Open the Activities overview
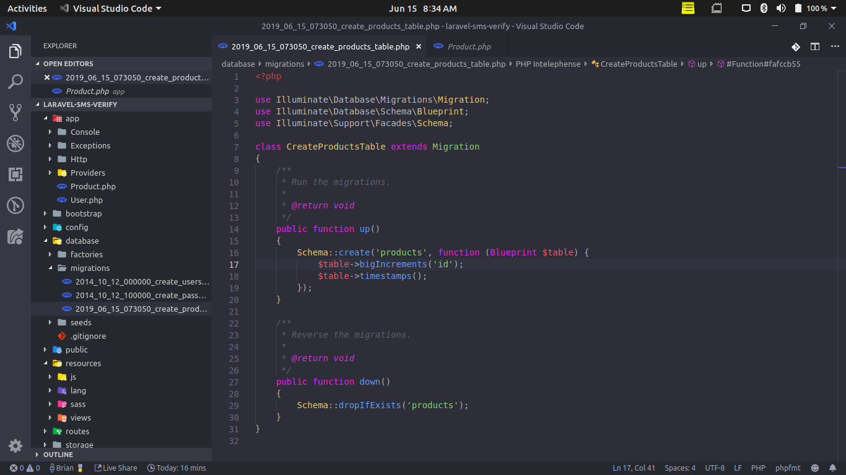Screen dimensions: 846x475 pyautogui.click(x=27, y=8)
